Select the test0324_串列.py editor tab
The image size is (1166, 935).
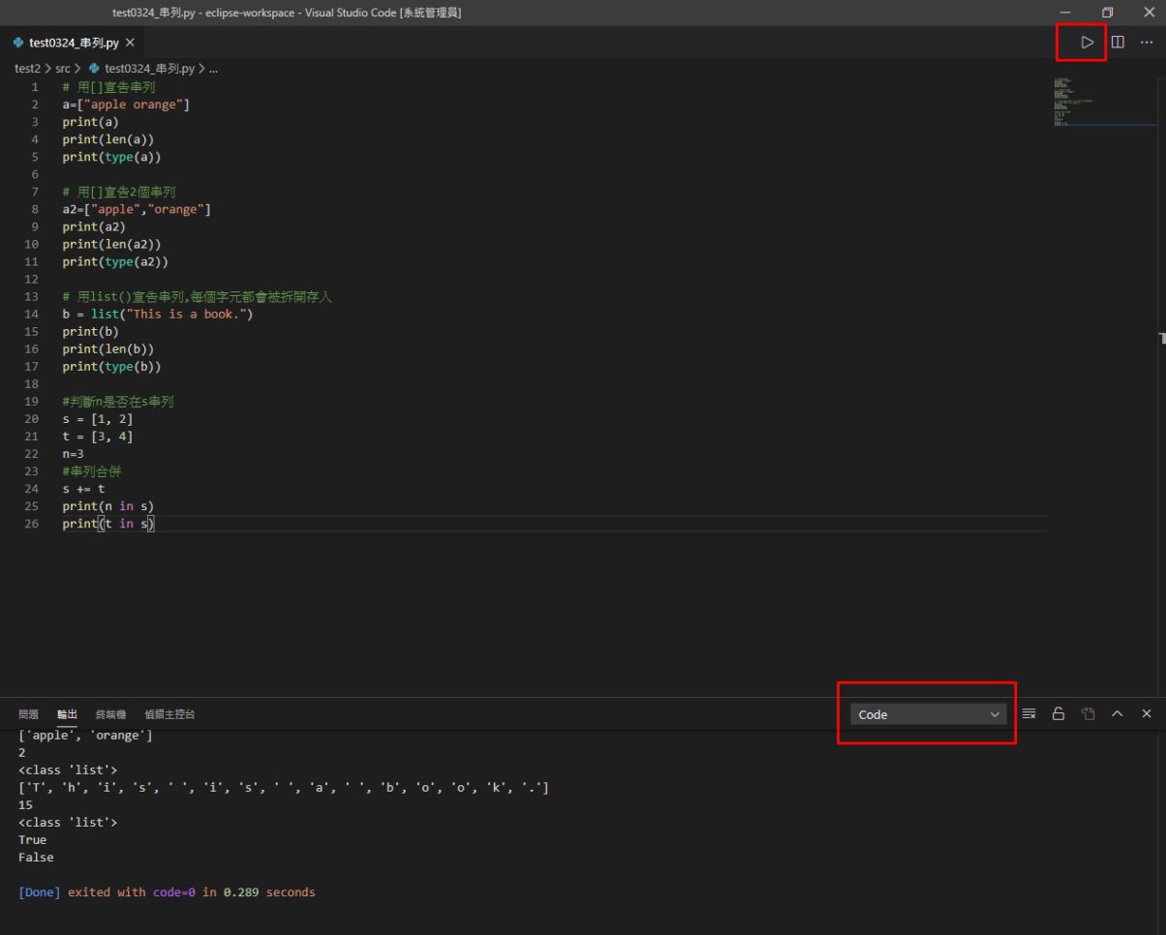click(74, 44)
